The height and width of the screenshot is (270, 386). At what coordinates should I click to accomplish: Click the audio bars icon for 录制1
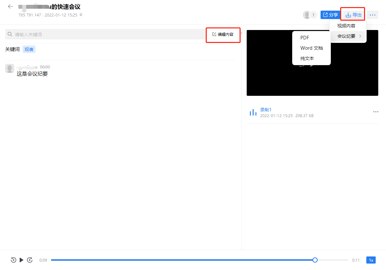253,113
